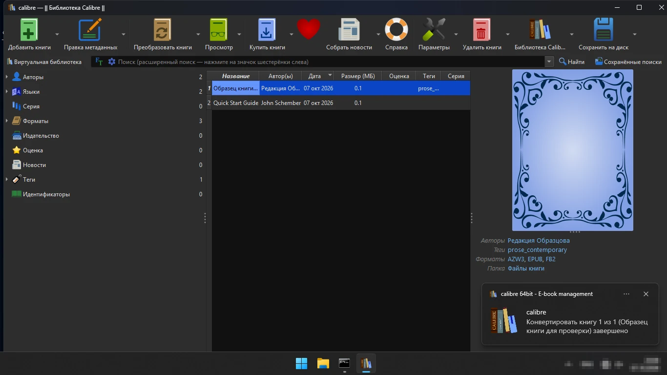Sort by Размер (МБ) column header
667x375 pixels.
click(x=358, y=76)
